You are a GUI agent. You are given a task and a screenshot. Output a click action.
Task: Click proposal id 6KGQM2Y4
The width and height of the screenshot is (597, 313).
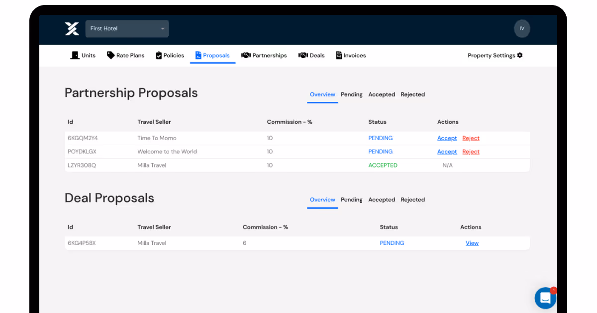click(83, 138)
